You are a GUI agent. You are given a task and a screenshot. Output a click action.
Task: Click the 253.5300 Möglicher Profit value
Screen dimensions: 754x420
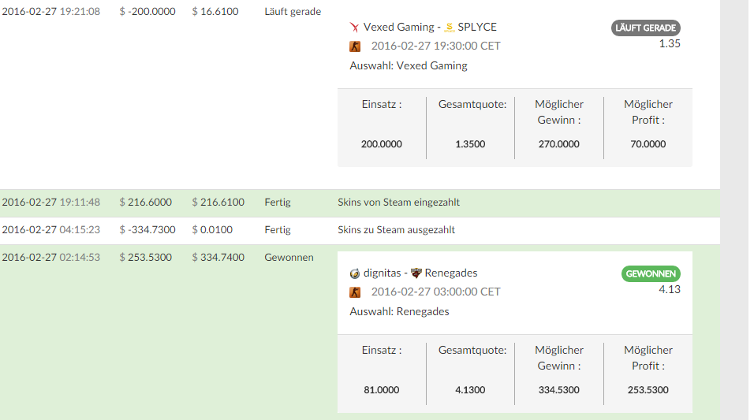(648, 390)
